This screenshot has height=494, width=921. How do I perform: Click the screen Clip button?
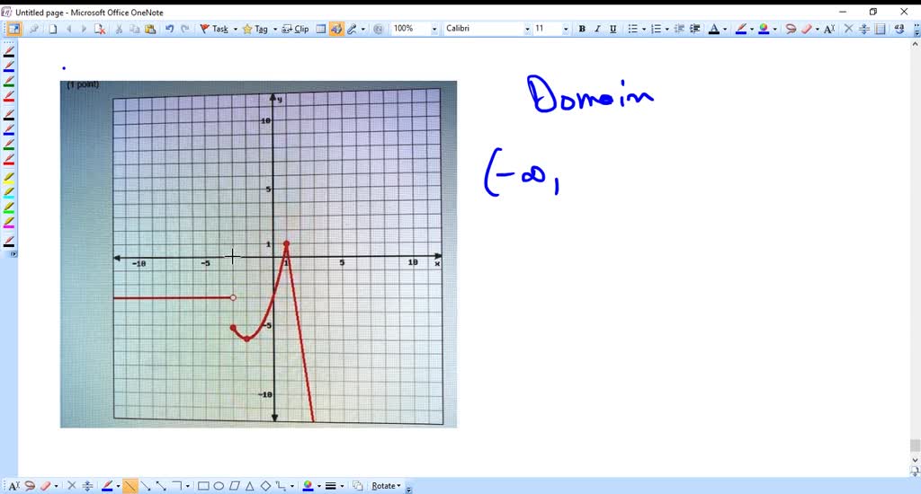coord(295,29)
